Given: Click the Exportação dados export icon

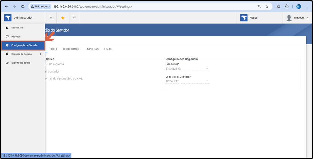Looking at the screenshot, I should coord(7,63).
